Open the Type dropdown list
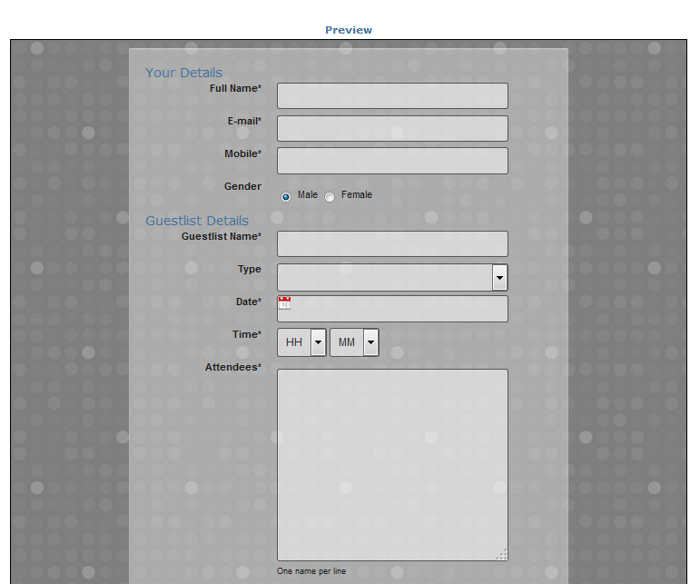 pos(392,277)
